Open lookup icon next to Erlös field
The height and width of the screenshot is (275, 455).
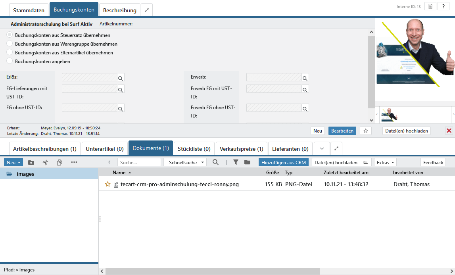click(121, 78)
